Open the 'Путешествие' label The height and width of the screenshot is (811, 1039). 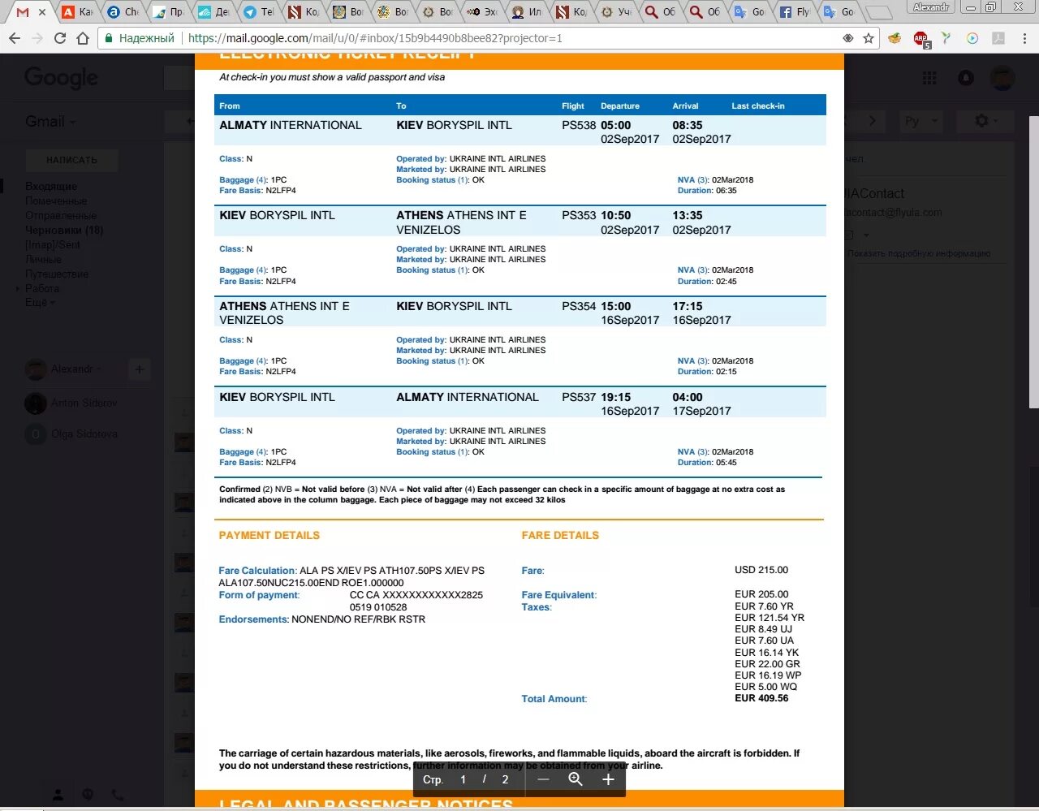click(x=57, y=274)
